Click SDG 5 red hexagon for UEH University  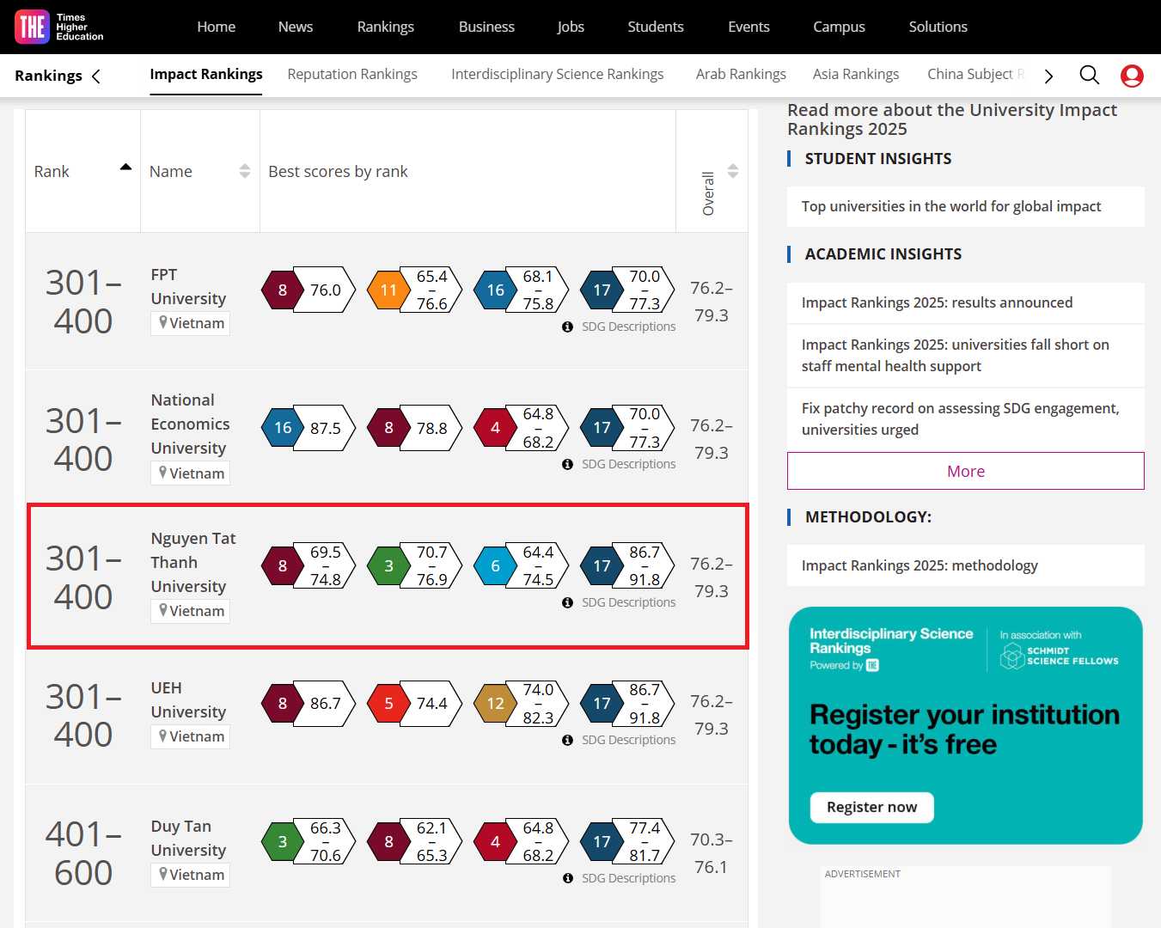388,704
